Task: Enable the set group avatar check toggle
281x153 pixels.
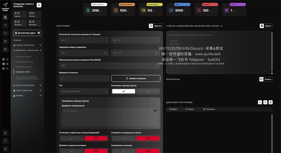Action: click(123, 91)
